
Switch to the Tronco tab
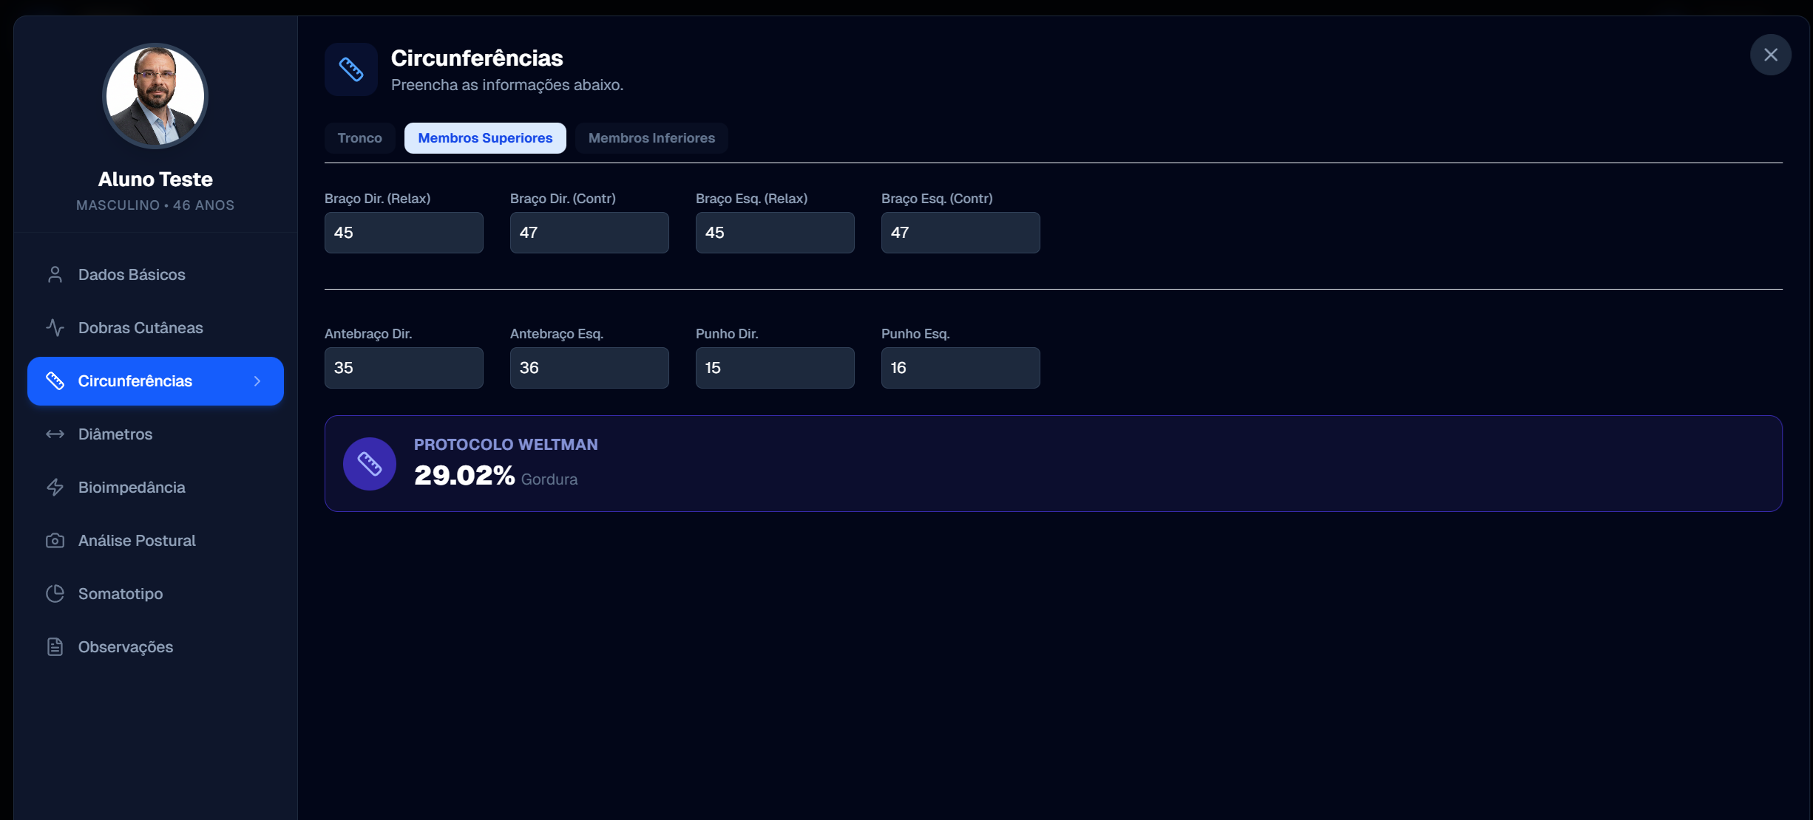[359, 138]
